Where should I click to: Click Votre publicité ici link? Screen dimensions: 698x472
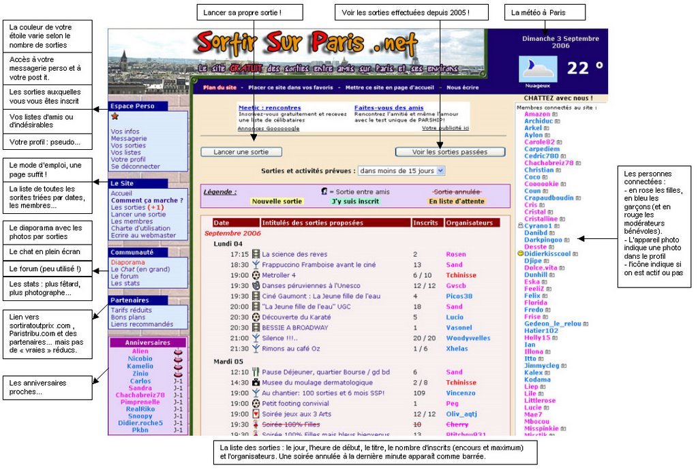(x=445, y=128)
